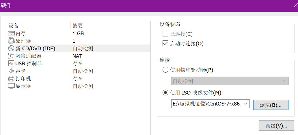
Task: Close the 硬件 hardware dialog
Action: [295, 5]
